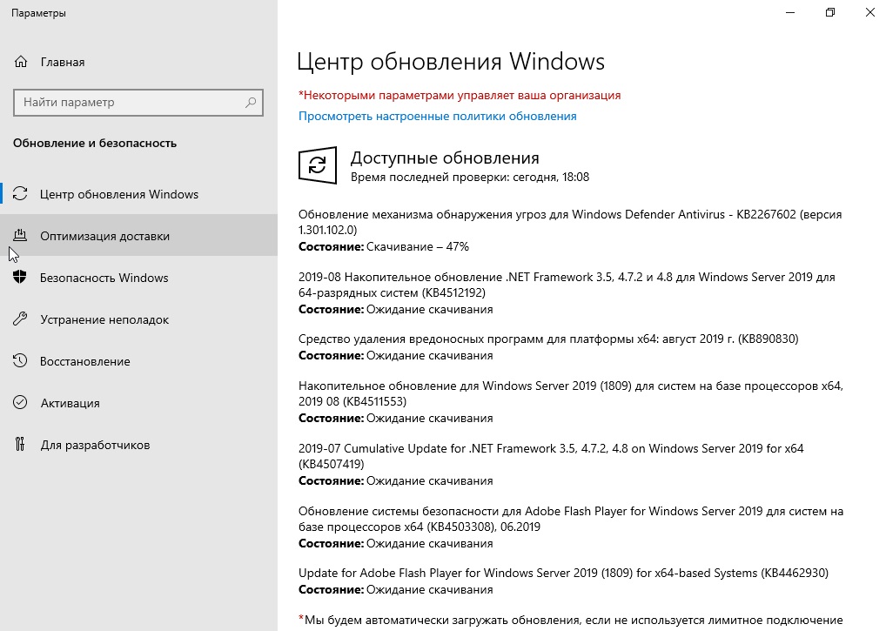886x631 pixels.
Task: Click the wrench icon for Устранение неполадок
Action: [22, 319]
